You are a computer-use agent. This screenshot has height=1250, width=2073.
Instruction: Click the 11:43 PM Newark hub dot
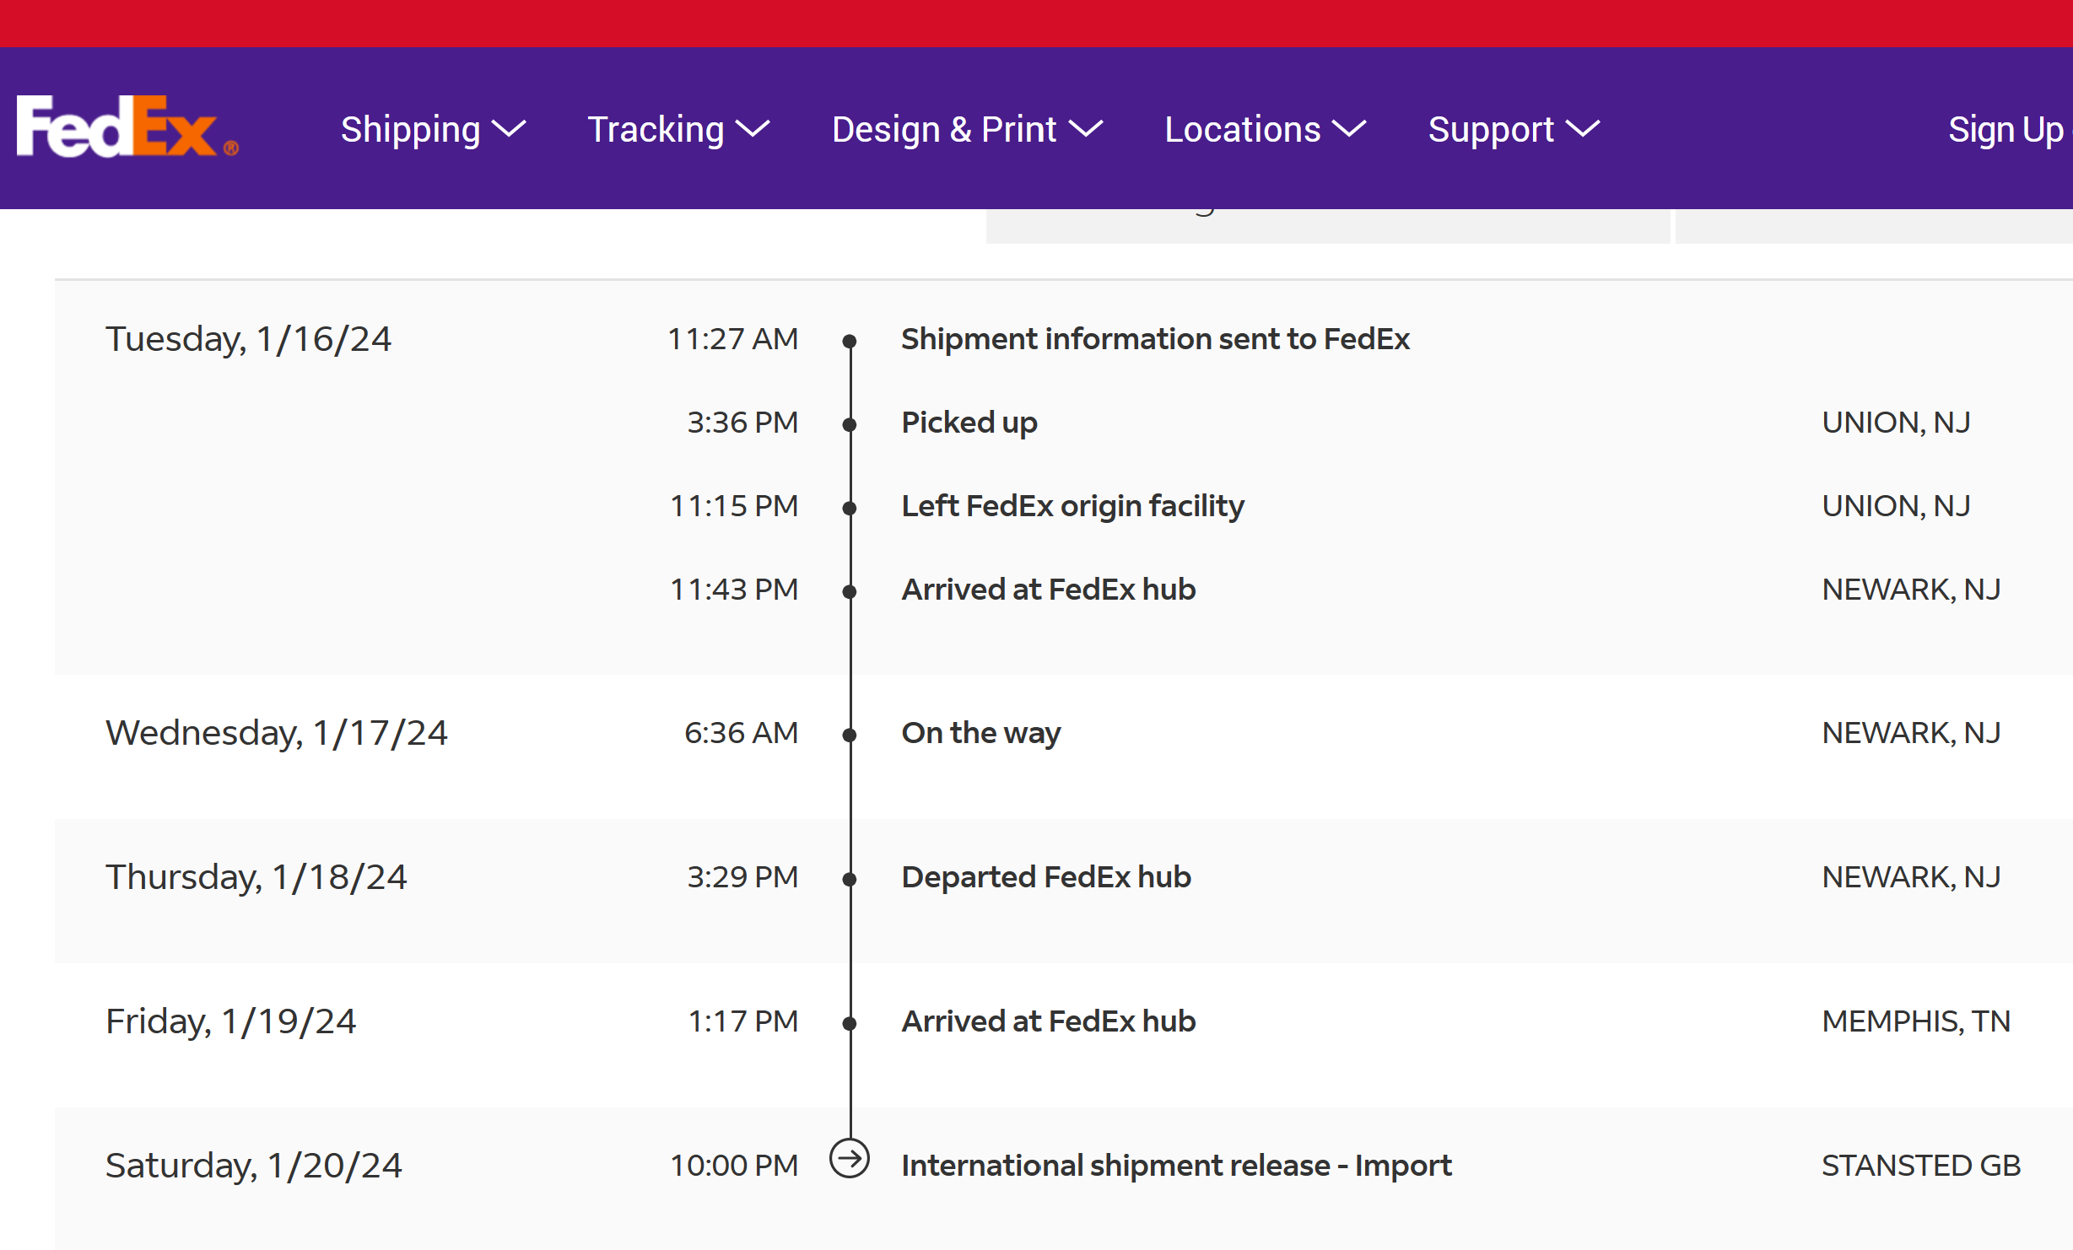pyautogui.click(x=850, y=591)
